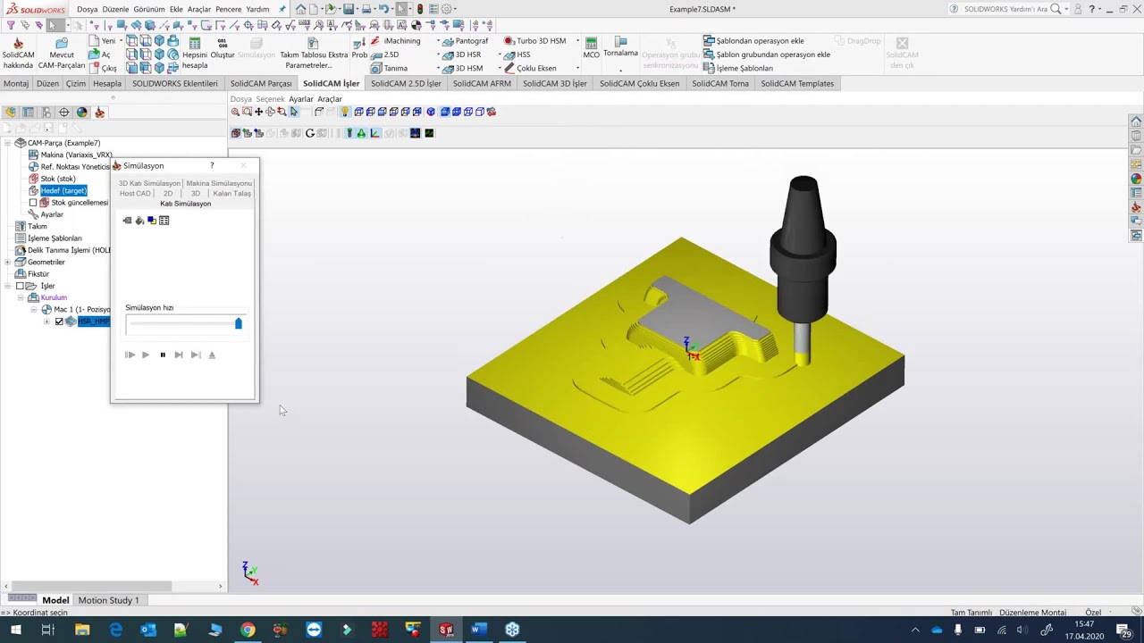Image resolution: width=1144 pixels, height=643 pixels.
Task: Open the Ayarlar simulation menu
Action: pos(301,99)
